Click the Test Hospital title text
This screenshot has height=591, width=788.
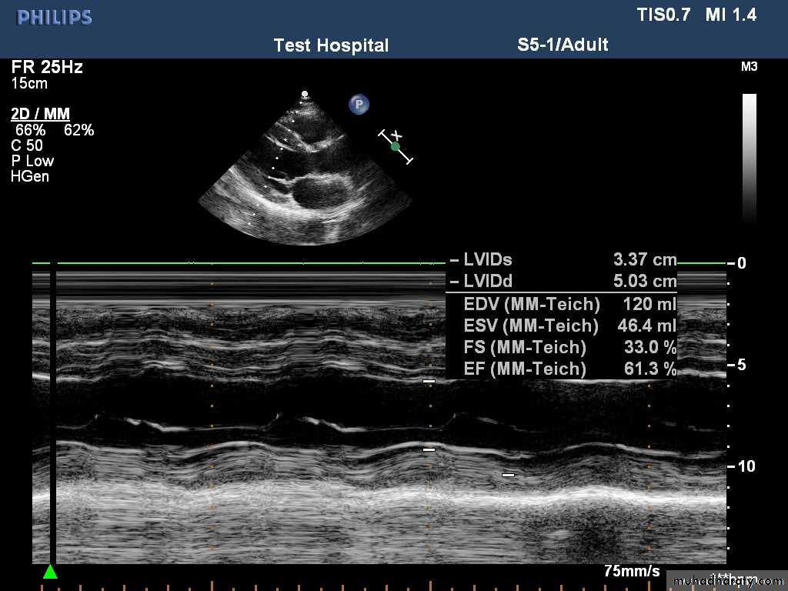[331, 45]
